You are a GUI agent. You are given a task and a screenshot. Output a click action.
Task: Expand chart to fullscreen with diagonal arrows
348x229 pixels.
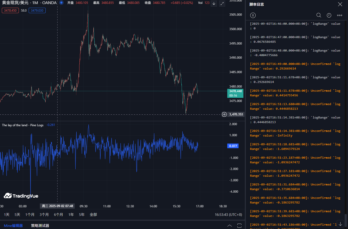(x=222, y=4)
